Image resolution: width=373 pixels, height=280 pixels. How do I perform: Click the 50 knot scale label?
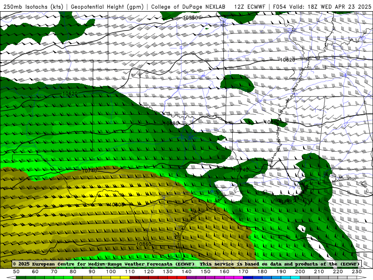click(x=16, y=272)
